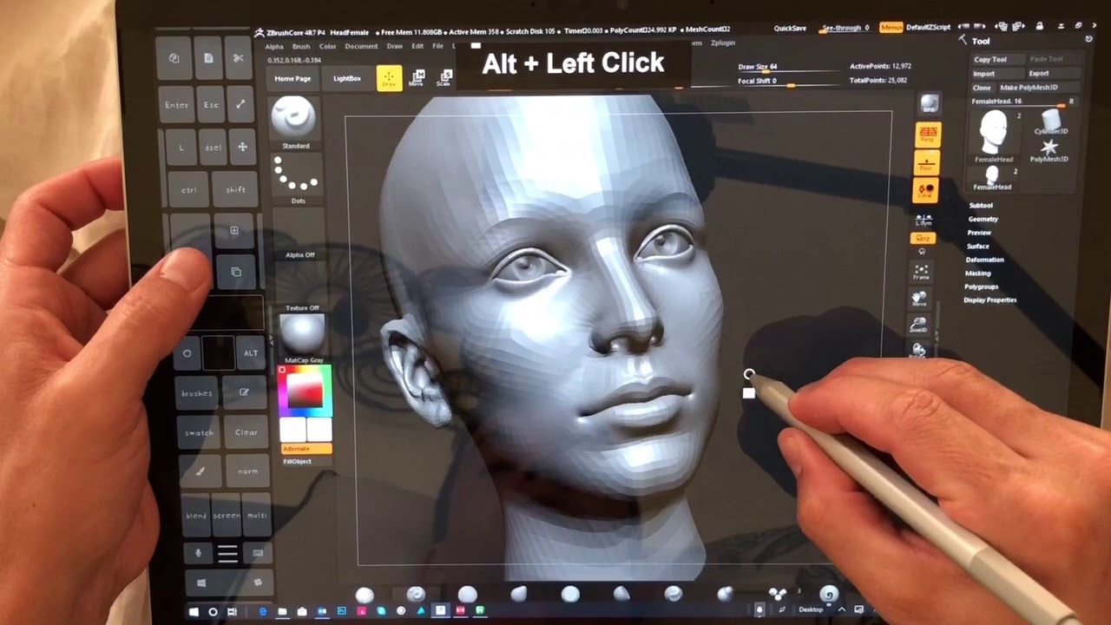Tap the shift key on touch panel
1111x625 pixels.
(235, 189)
